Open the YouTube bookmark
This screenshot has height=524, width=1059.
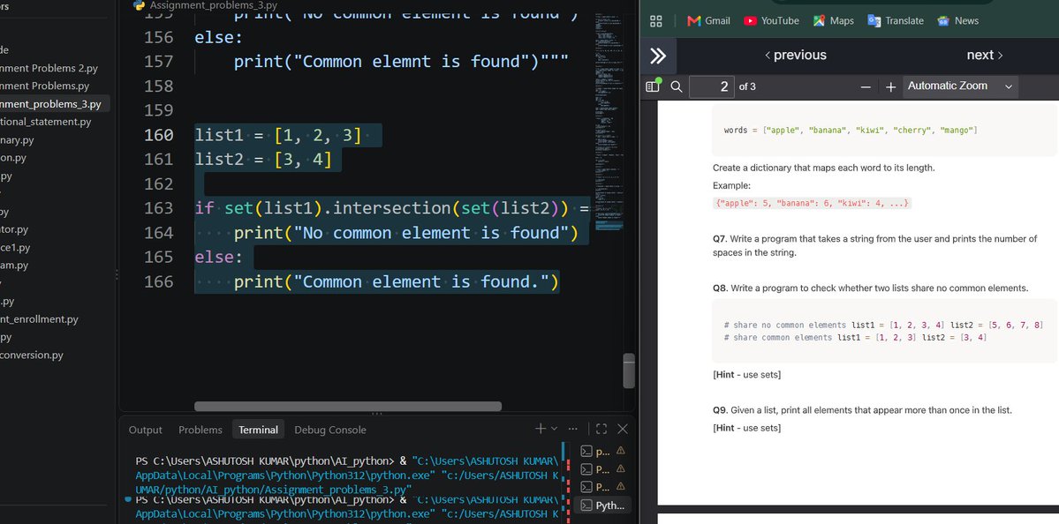(771, 21)
